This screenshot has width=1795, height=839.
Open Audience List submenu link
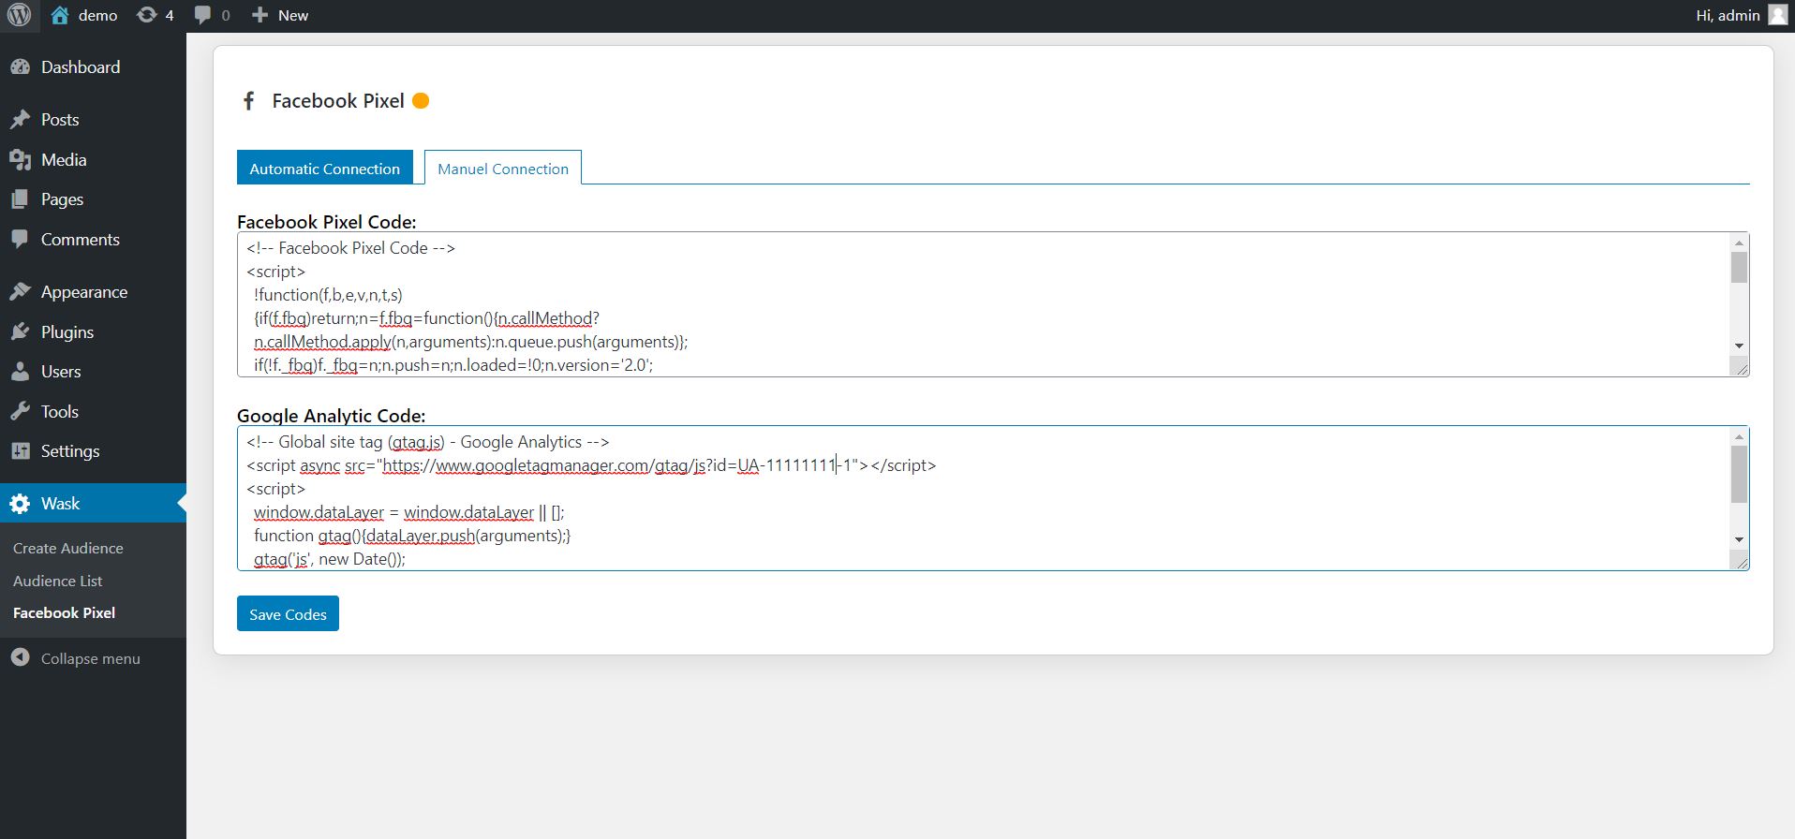[58, 581]
